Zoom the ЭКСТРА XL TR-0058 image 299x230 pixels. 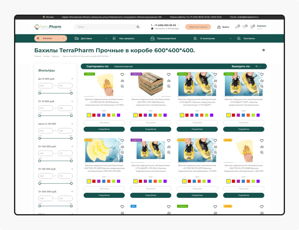click(x=262, y=152)
